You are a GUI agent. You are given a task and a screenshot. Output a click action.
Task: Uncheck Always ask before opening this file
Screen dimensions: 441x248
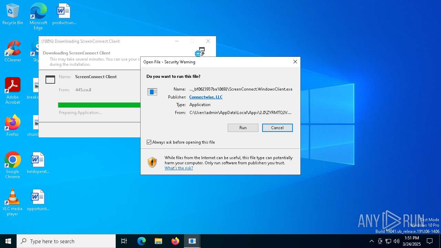pyautogui.click(x=149, y=142)
